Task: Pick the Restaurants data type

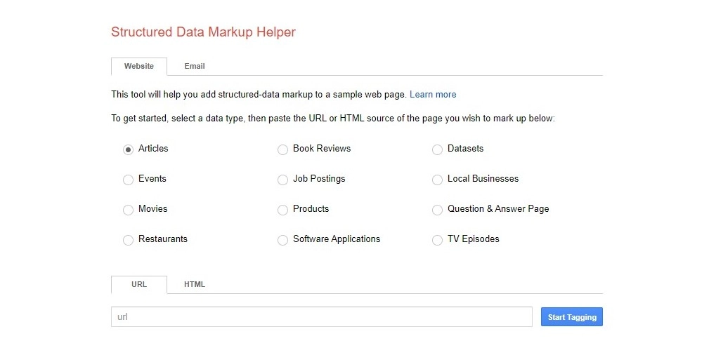Action: coord(128,240)
